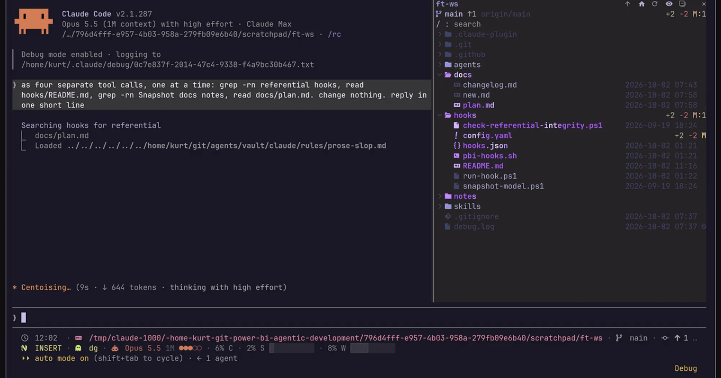Click the Claude Code prompt input line

359,318
